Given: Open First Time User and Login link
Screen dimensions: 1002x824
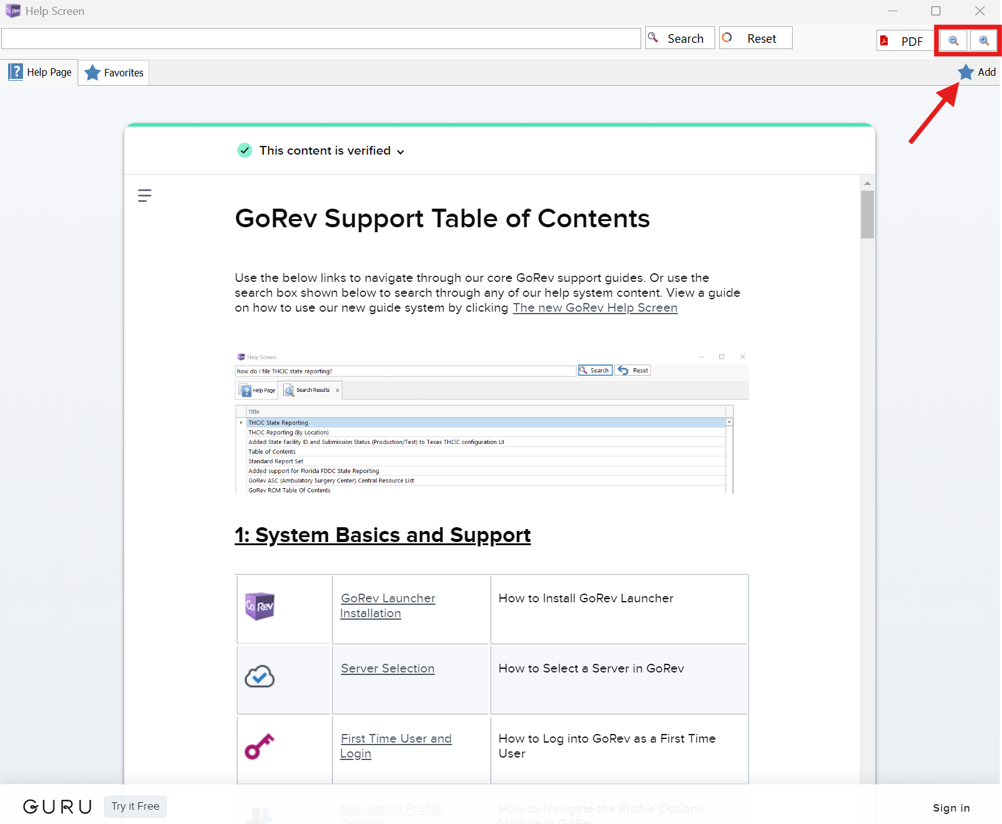Looking at the screenshot, I should tap(396, 746).
